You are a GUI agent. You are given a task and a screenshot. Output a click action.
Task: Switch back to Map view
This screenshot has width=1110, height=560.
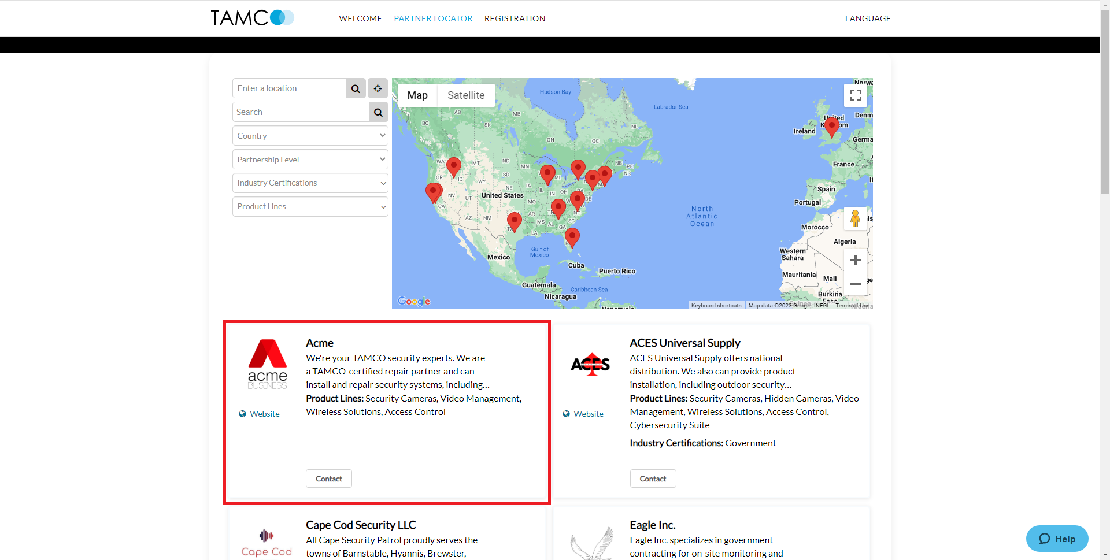tap(417, 95)
